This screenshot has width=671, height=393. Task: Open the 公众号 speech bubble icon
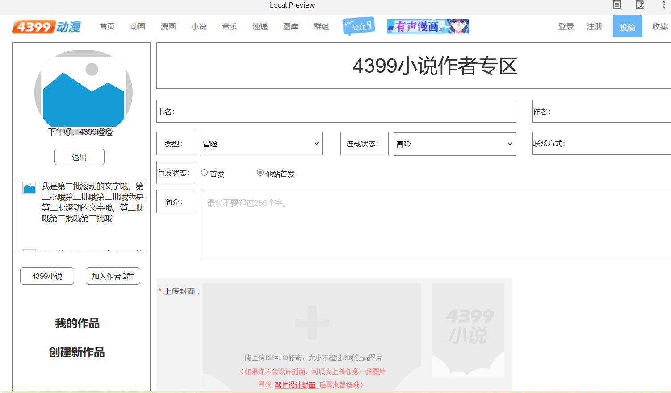(359, 26)
